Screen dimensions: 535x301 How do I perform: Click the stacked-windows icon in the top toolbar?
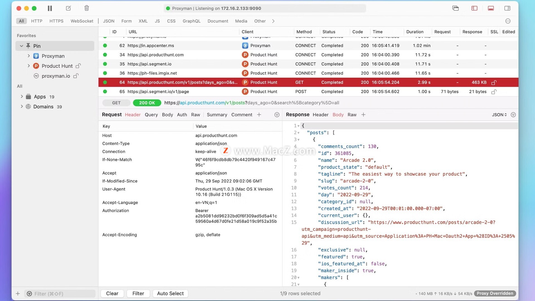pos(456,8)
